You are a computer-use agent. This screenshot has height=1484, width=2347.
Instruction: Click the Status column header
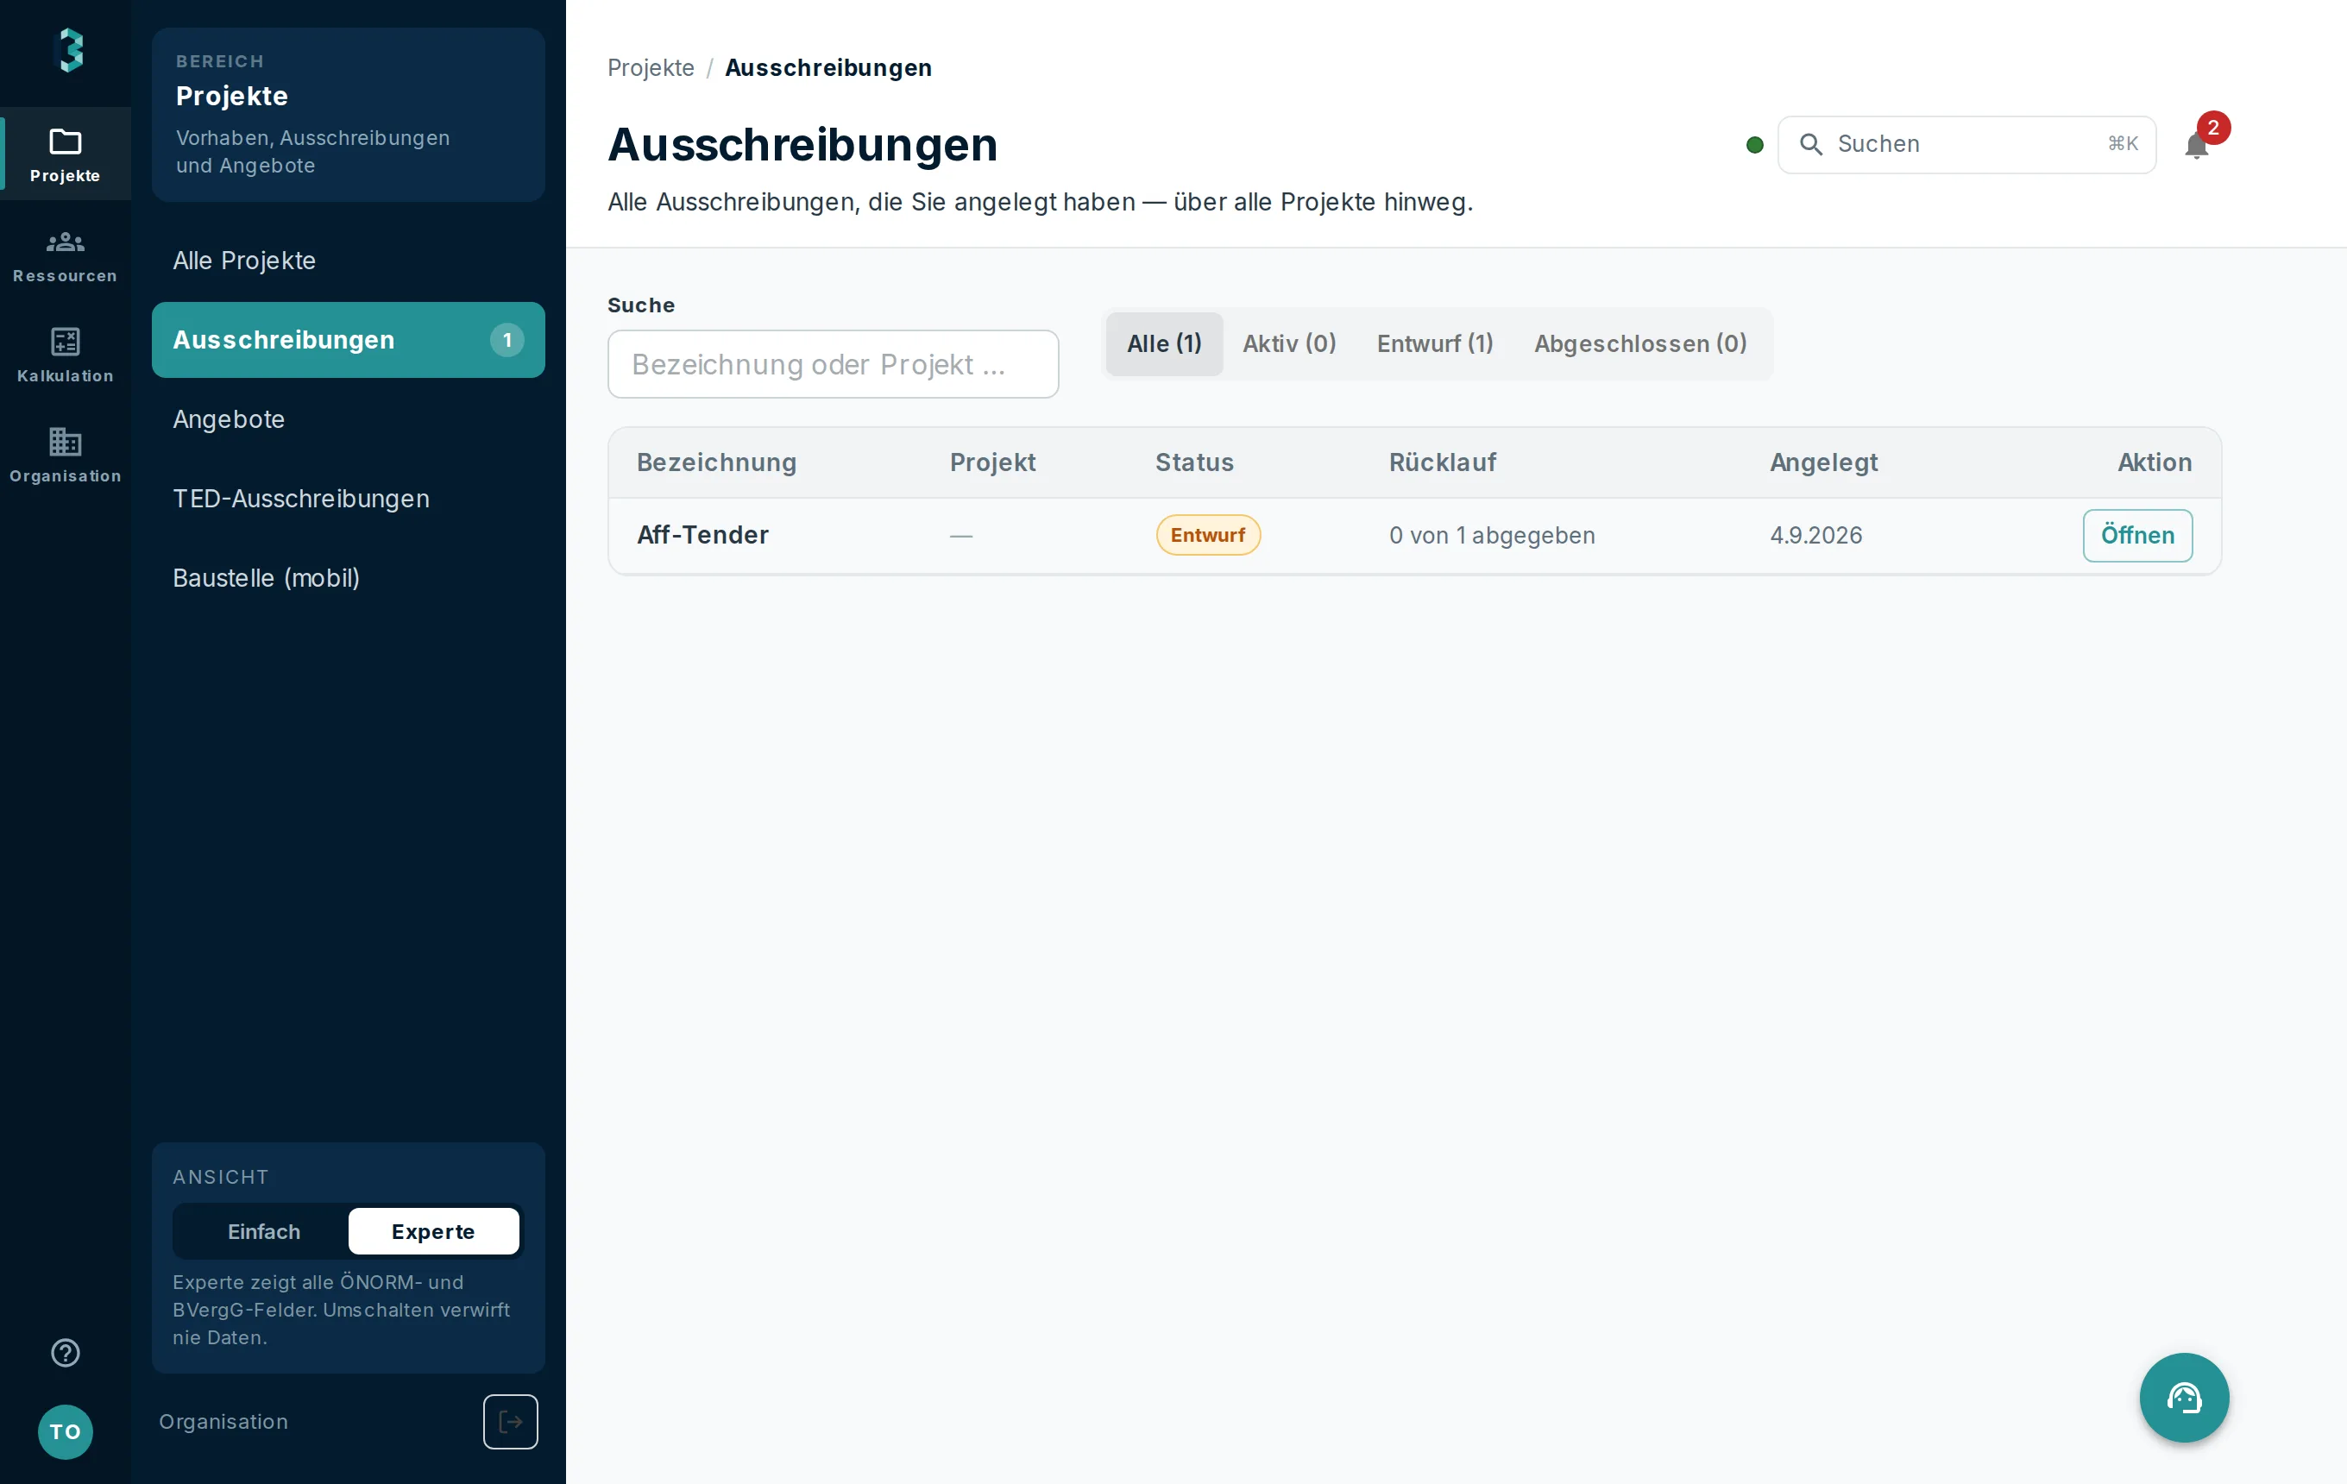coord(1194,462)
